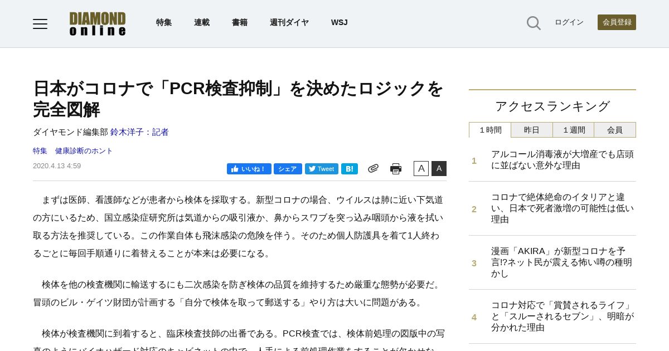Open ranking article about 漫画「AKIRA」
The height and width of the screenshot is (351, 669).
click(562, 262)
